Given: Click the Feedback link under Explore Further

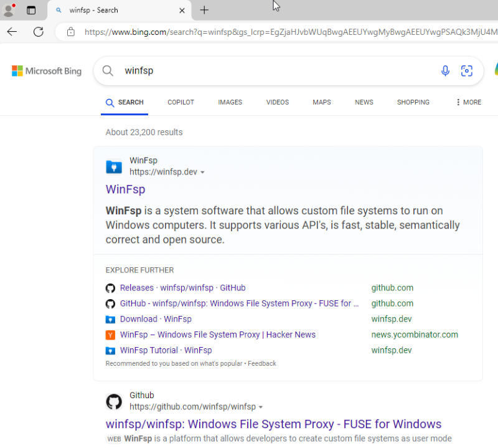Looking at the screenshot, I should [261, 363].
